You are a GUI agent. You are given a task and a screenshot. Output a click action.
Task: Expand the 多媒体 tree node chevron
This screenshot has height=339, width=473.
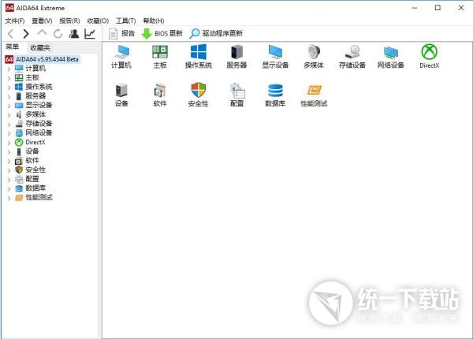[x=9, y=115]
